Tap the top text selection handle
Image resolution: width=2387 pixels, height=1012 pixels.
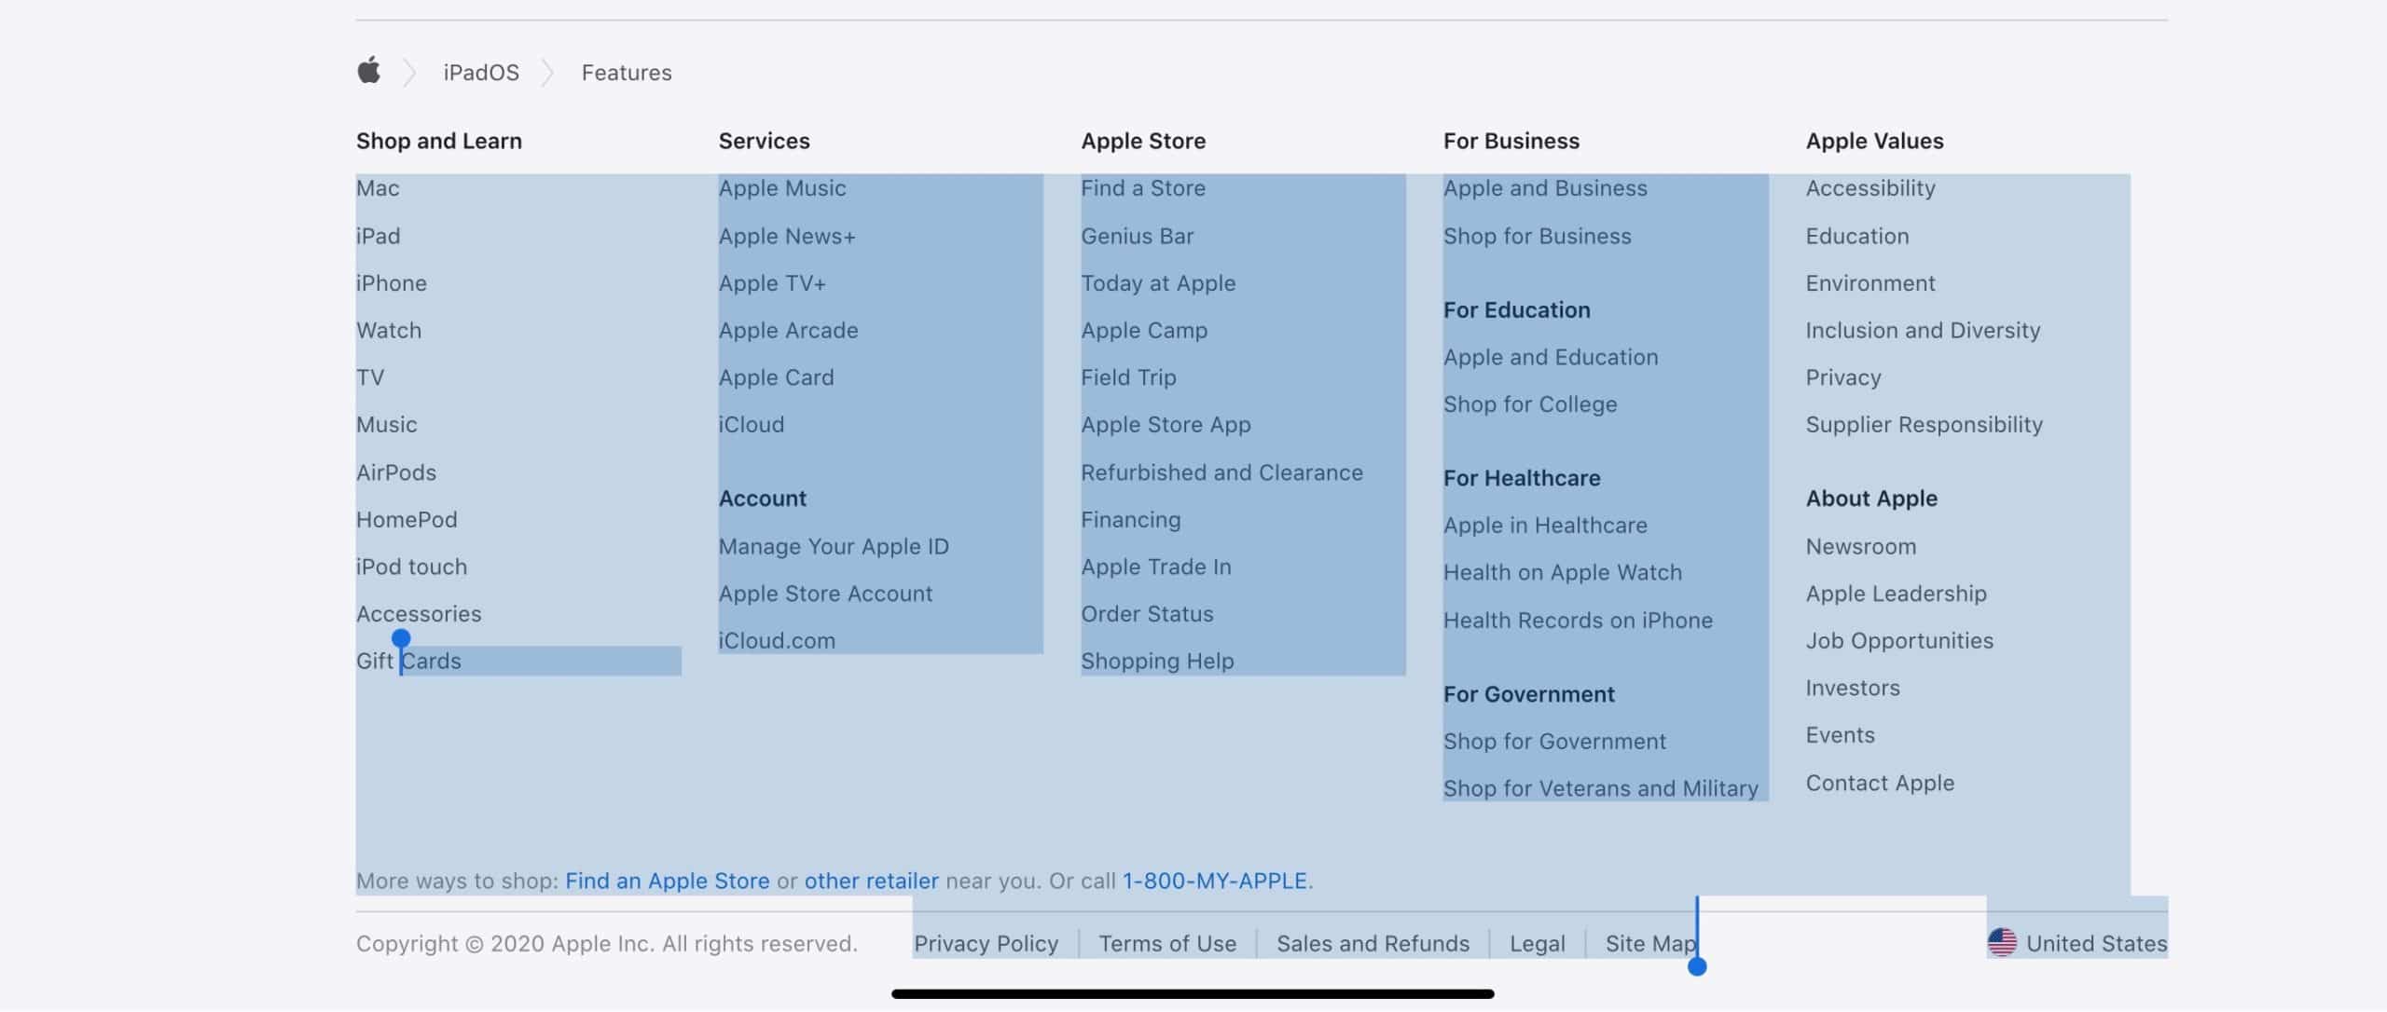[401, 639]
